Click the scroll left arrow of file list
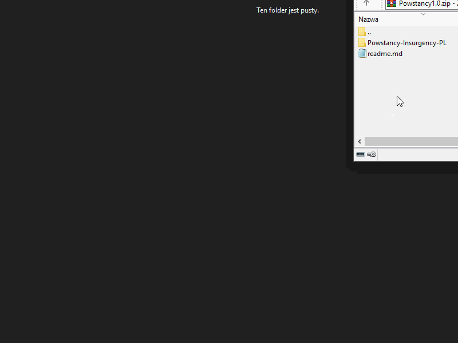The height and width of the screenshot is (343, 458). [360, 141]
